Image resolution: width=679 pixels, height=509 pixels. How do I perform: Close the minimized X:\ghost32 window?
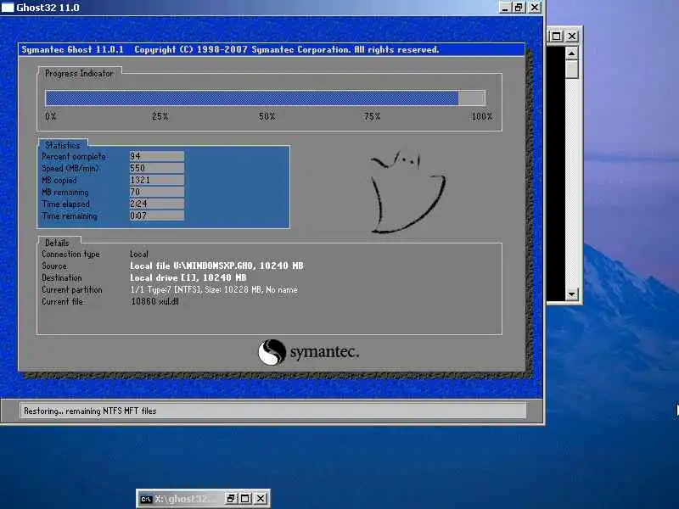click(x=261, y=499)
